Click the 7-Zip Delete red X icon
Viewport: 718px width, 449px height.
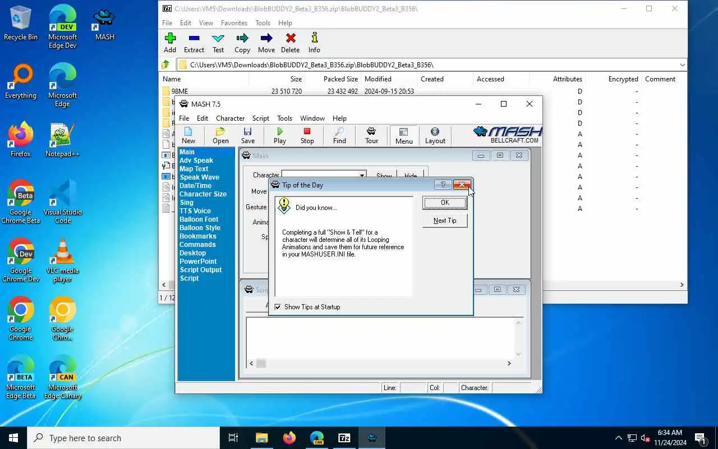[x=291, y=43]
